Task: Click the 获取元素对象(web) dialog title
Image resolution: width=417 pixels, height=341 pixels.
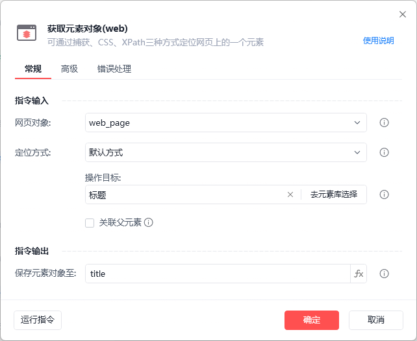Action: [x=88, y=29]
